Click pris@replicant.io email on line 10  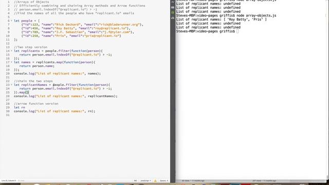[102, 36]
